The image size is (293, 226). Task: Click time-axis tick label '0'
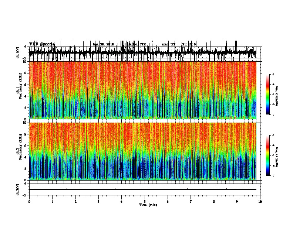click(x=29, y=202)
